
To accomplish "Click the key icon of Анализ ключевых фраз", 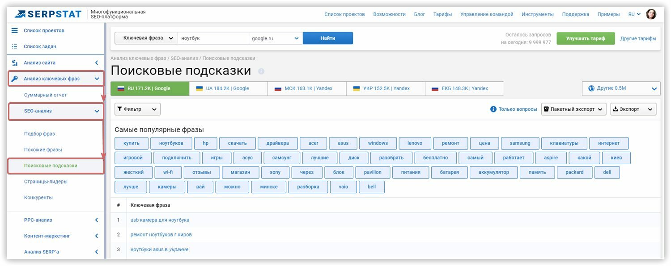I will [x=14, y=79].
